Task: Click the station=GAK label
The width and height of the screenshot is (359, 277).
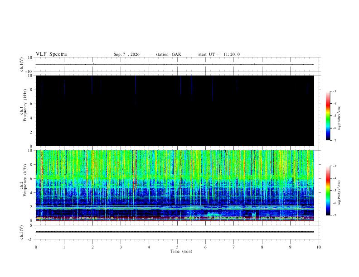Action: point(168,54)
